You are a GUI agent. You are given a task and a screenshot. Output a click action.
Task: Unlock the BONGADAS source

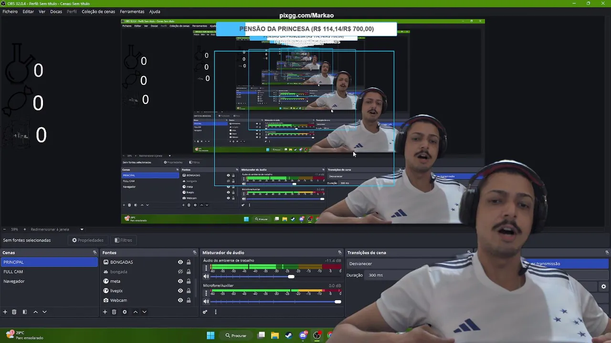coord(189,262)
